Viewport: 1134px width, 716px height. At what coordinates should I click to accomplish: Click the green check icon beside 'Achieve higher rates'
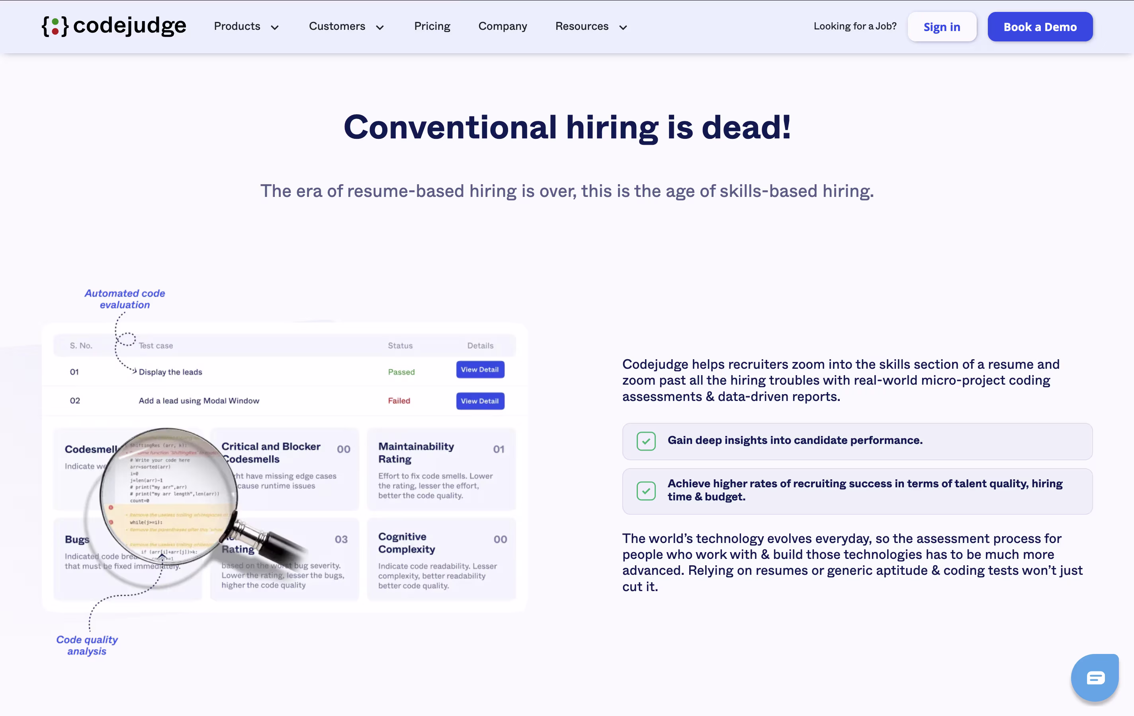tap(646, 491)
